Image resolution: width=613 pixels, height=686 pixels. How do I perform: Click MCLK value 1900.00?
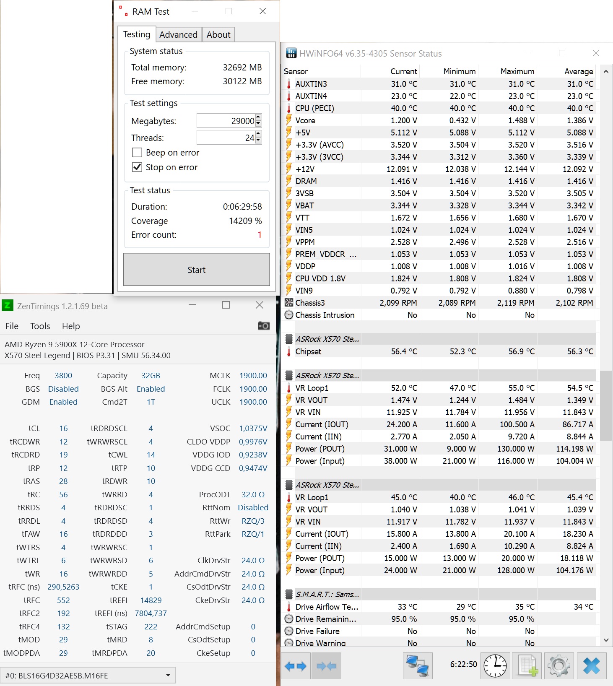coord(253,376)
